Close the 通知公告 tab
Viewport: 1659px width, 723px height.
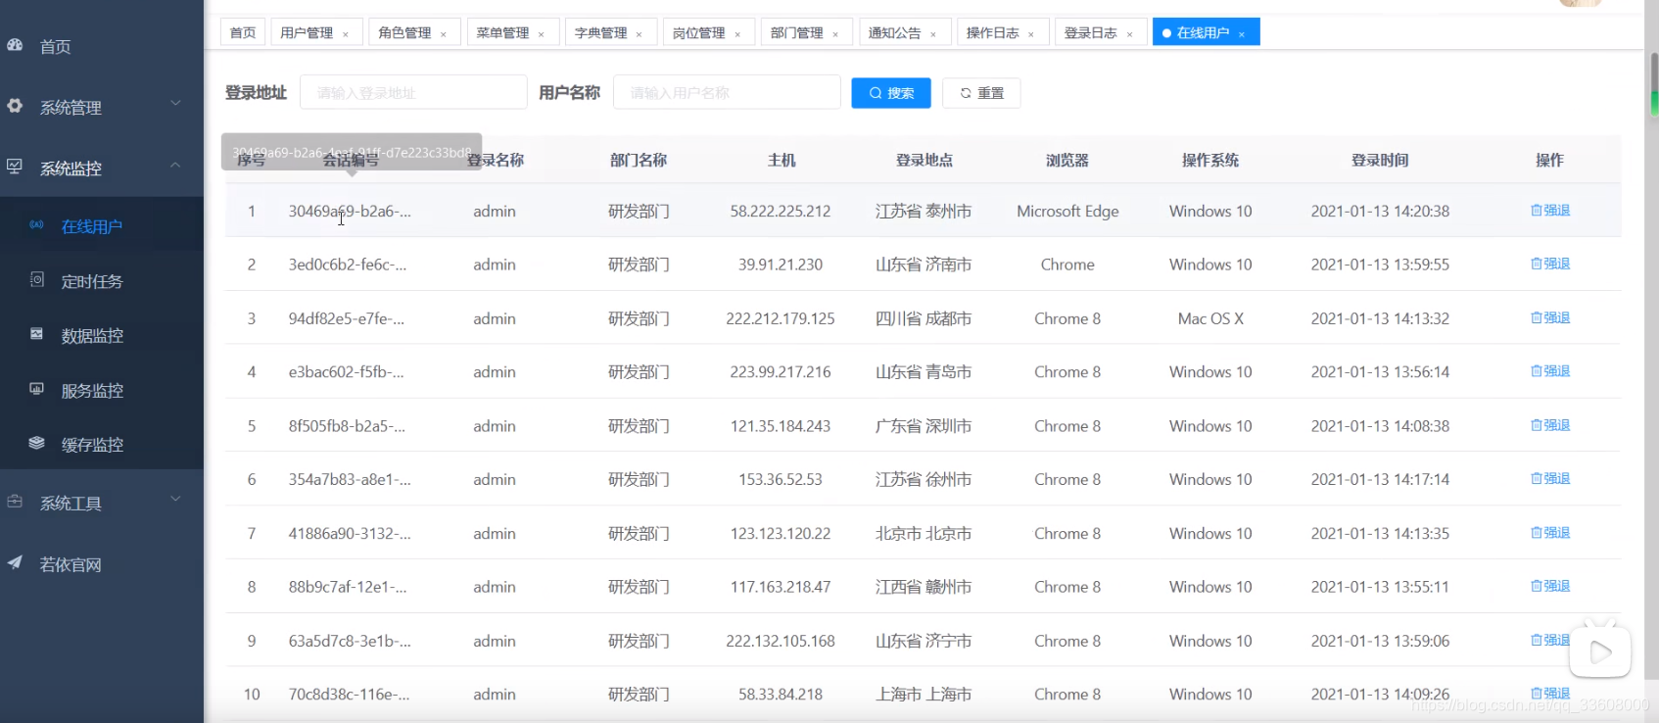[933, 34]
